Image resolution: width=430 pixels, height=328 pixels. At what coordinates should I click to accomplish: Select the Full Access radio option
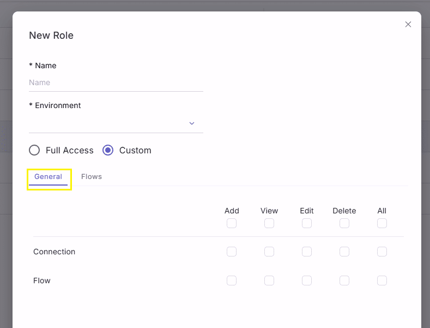point(34,150)
